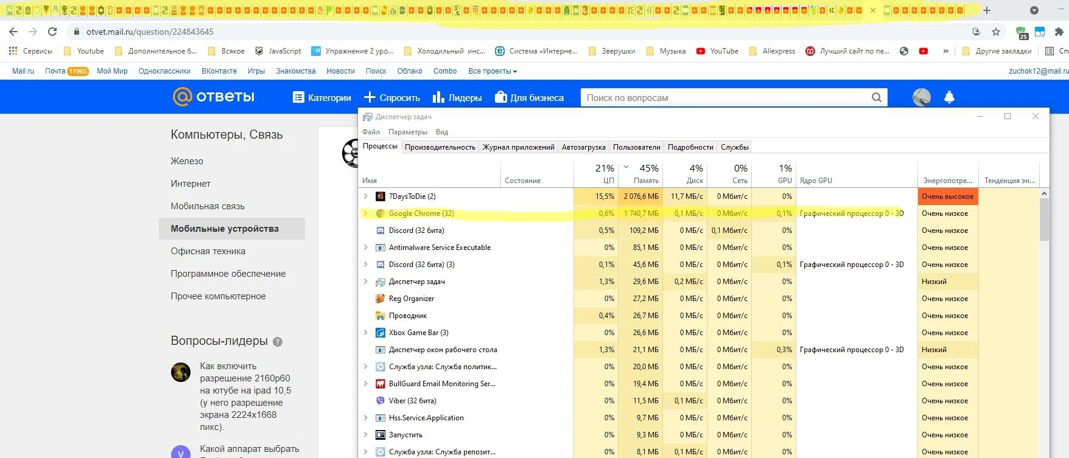Viewport: 1069px width, 458px height.
Task: Show more bookmarks with the chevron
Action: point(945,51)
